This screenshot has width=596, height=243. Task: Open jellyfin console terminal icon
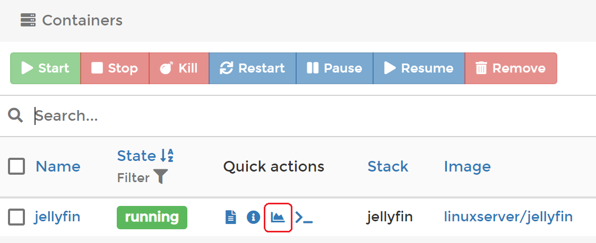pos(304,217)
